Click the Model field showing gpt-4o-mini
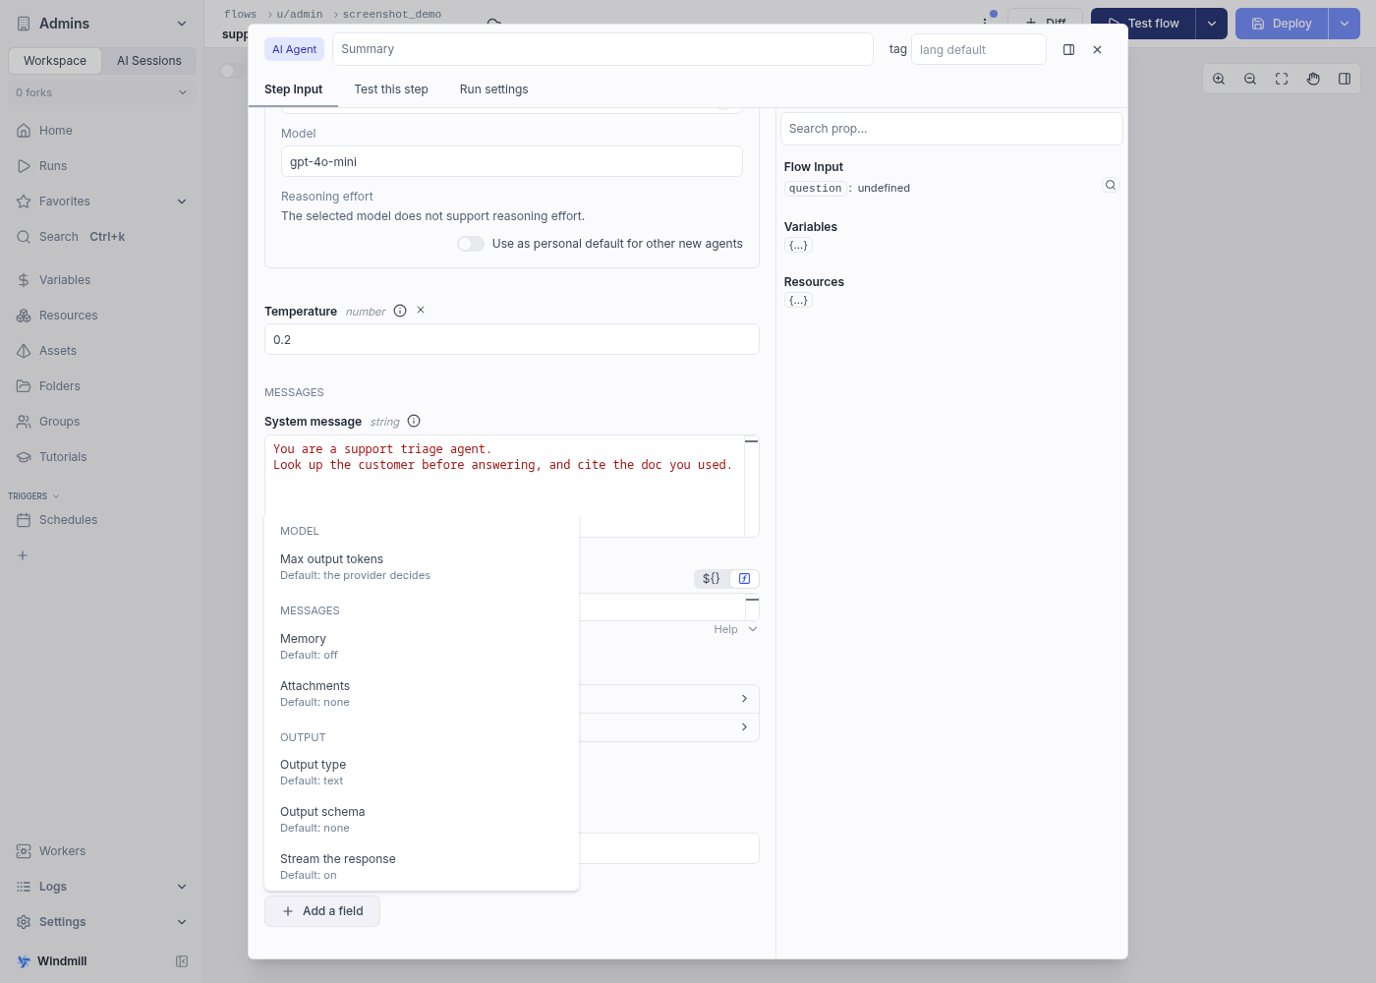This screenshot has height=983, width=1376. (512, 161)
